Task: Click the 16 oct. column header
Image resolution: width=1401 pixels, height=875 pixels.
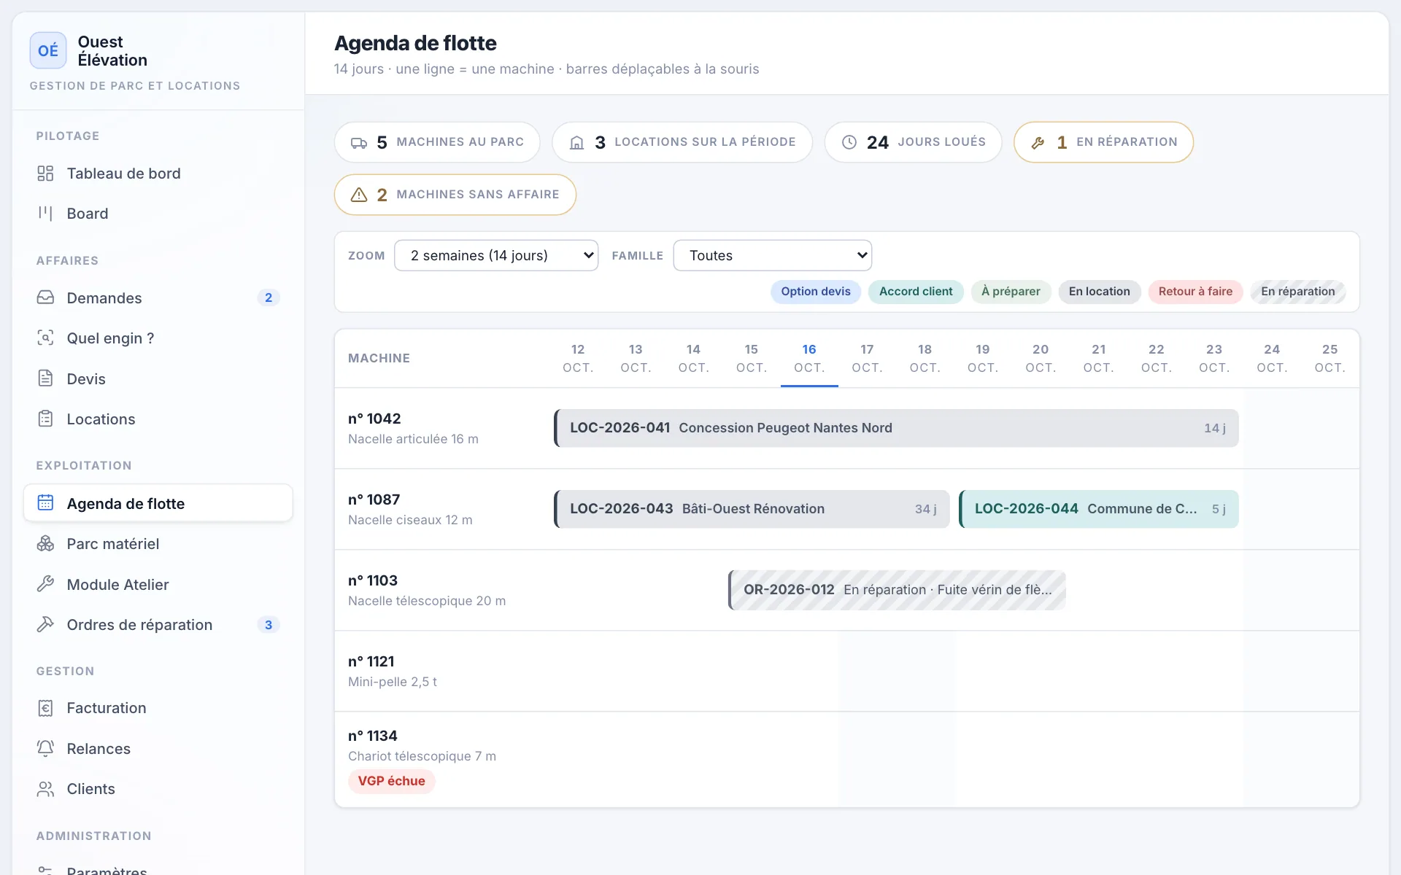Action: pos(809,358)
